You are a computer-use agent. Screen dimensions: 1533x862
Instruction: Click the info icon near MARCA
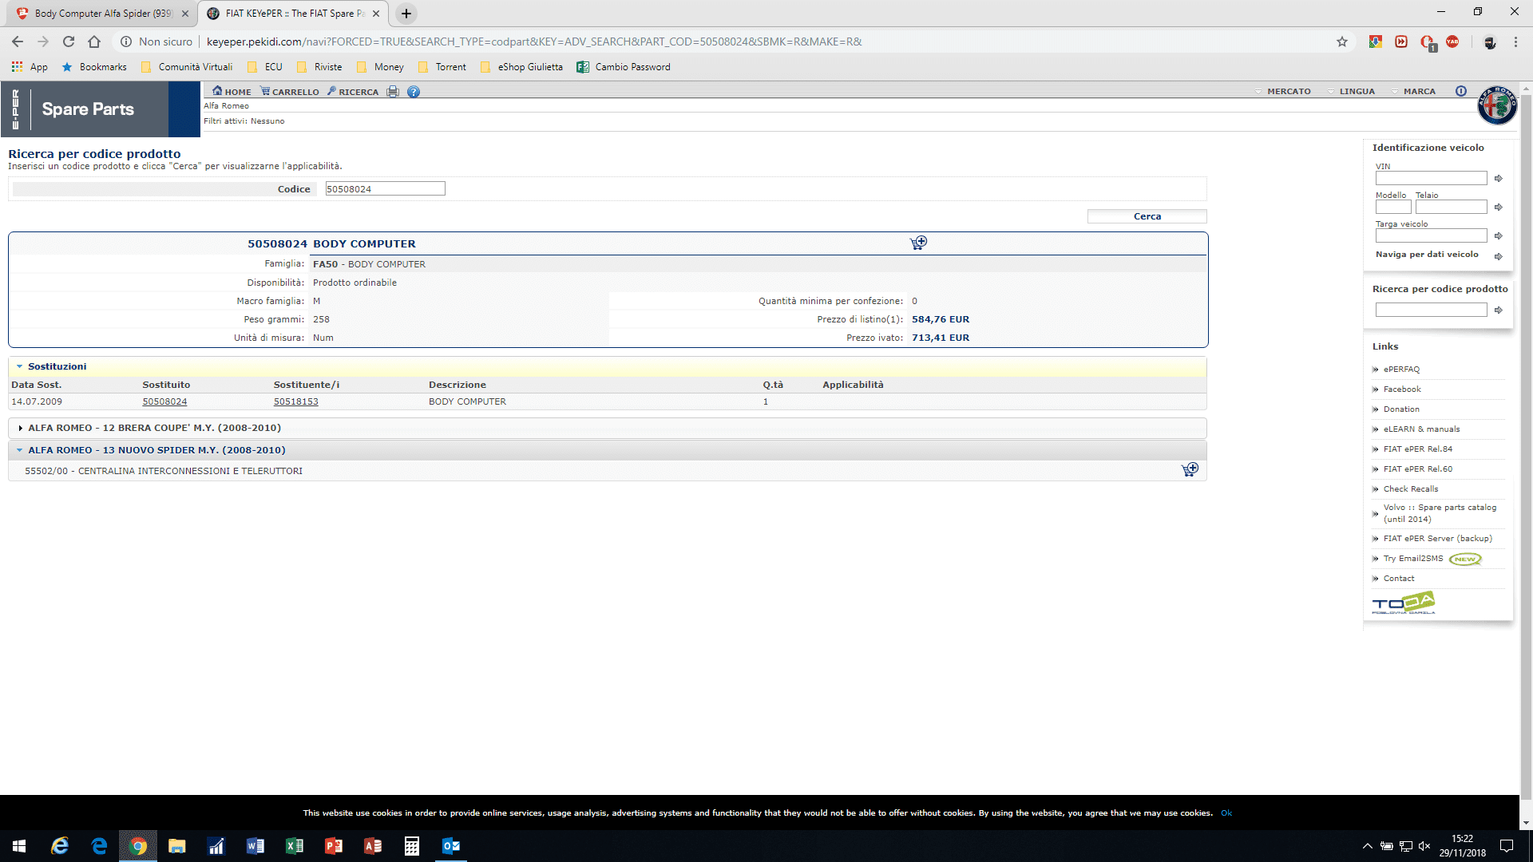(x=1461, y=91)
